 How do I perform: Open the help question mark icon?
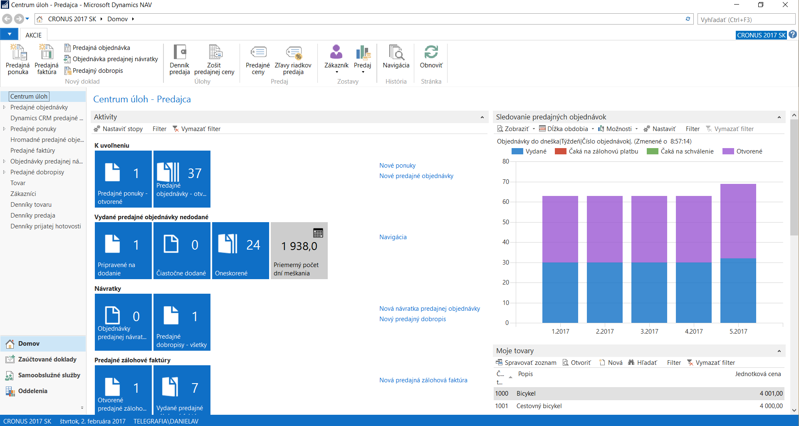[x=793, y=35]
